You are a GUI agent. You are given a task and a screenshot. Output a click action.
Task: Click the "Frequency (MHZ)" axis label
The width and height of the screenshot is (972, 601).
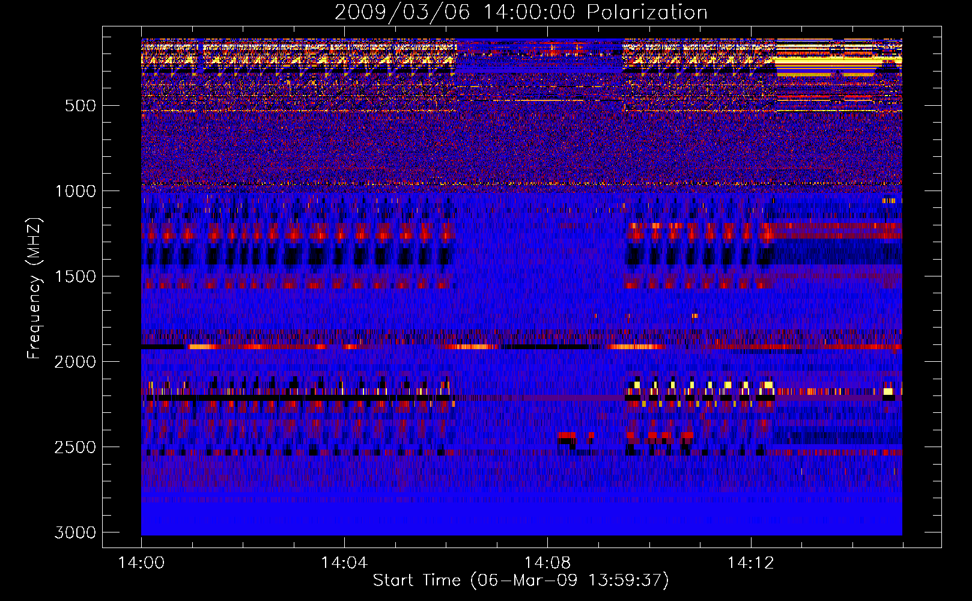pyautogui.click(x=34, y=289)
